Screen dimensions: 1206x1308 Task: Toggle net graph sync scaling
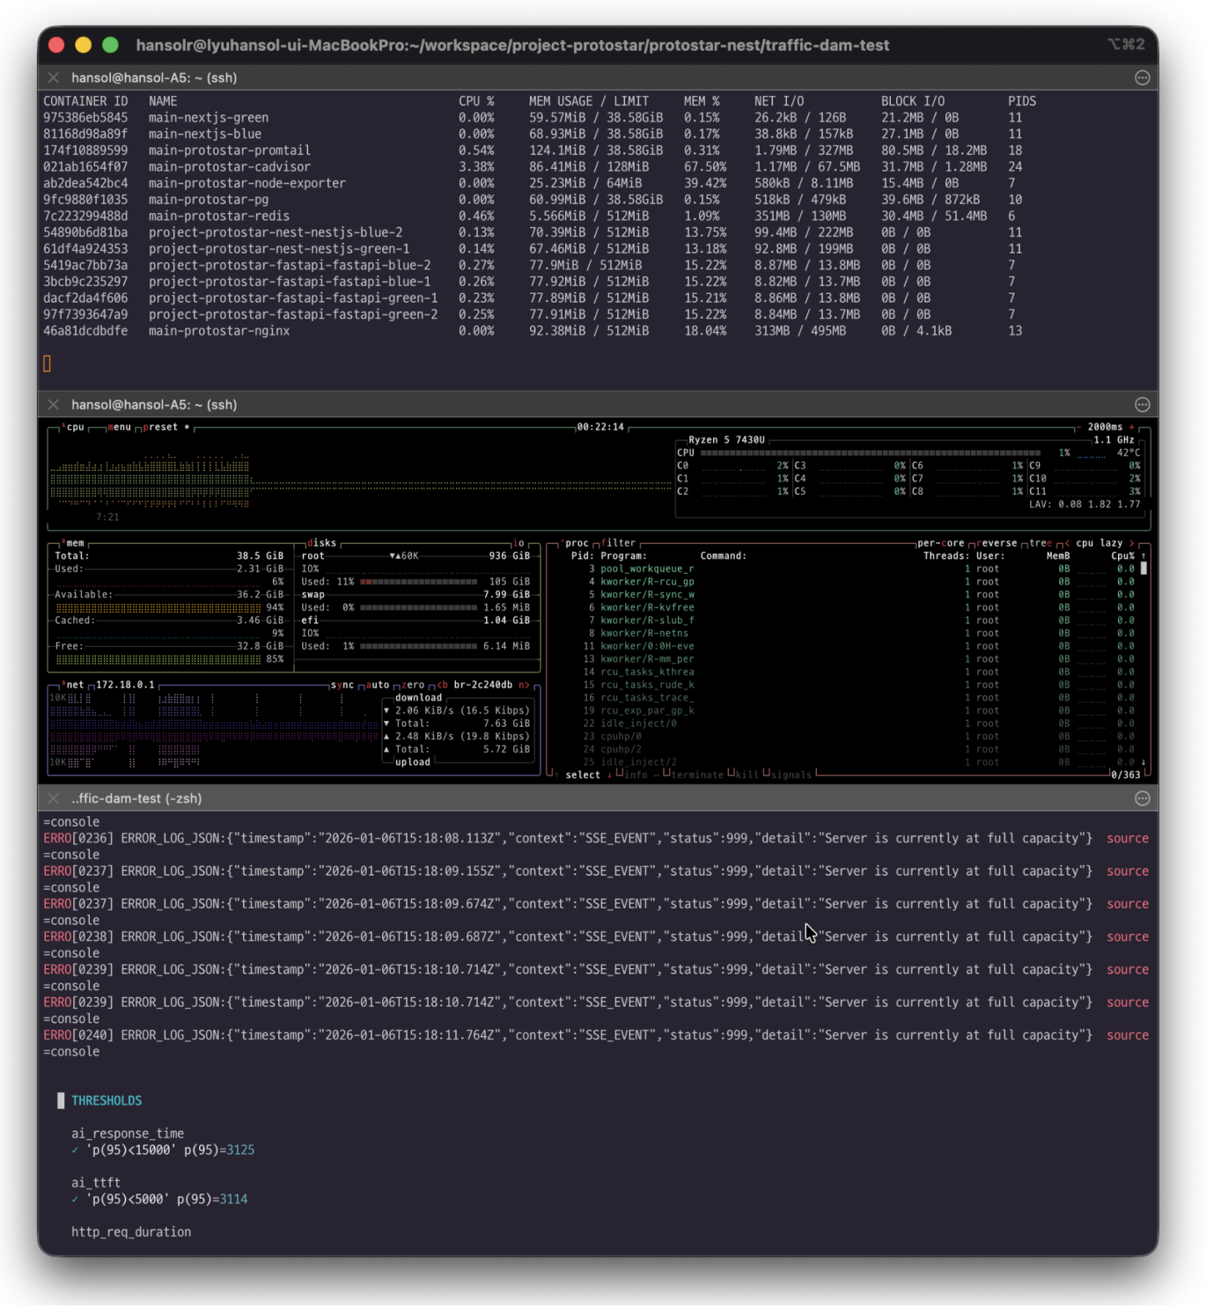[342, 685]
